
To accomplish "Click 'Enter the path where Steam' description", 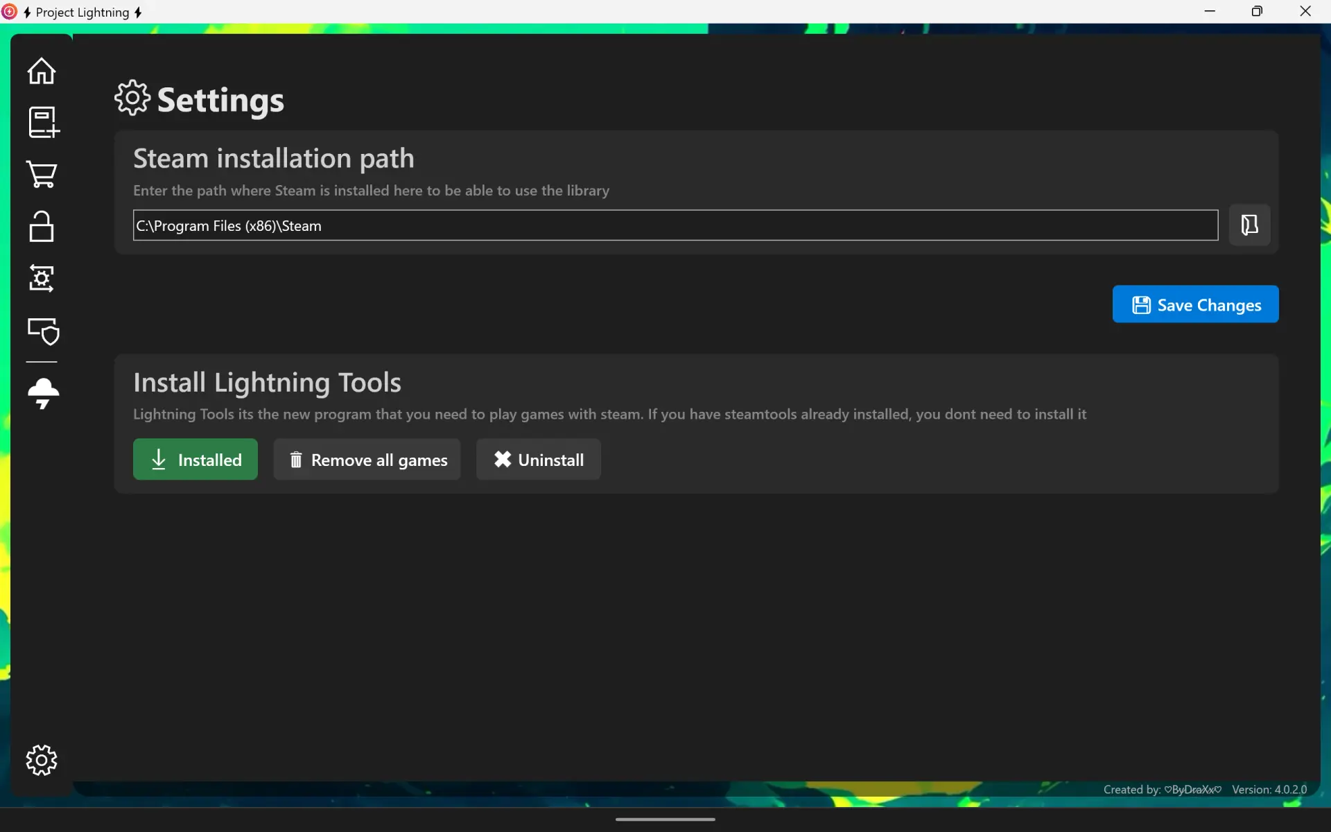I will pos(371,191).
